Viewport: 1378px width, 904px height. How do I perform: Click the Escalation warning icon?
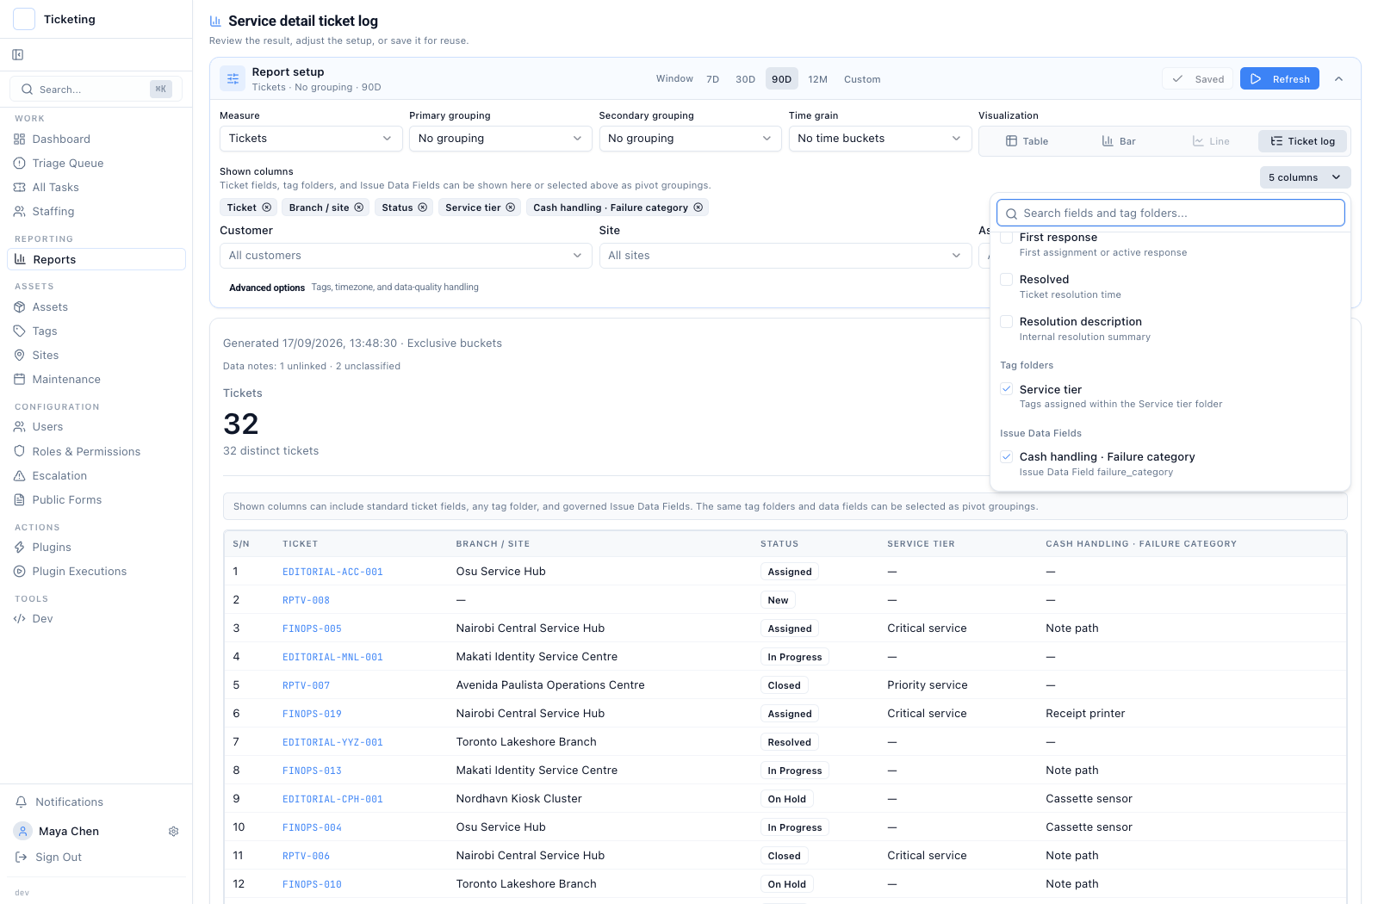[x=20, y=476]
